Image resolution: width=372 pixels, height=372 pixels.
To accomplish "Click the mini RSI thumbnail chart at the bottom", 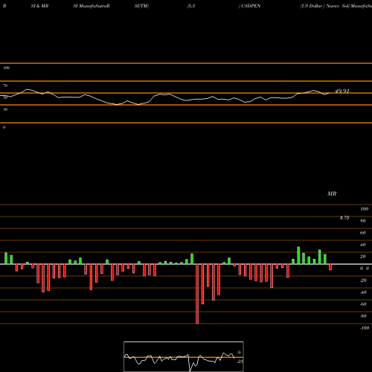I will 184,356.
